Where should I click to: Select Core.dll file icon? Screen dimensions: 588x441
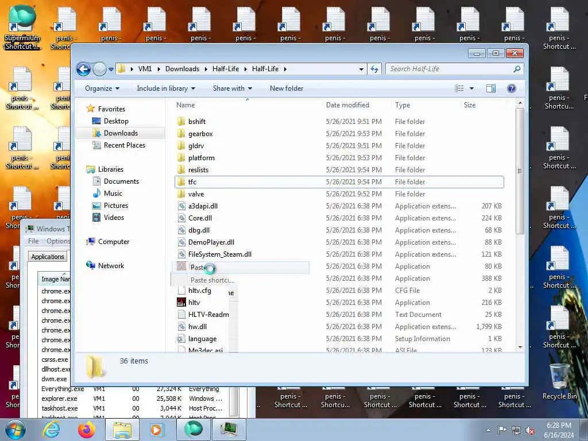click(181, 218)
